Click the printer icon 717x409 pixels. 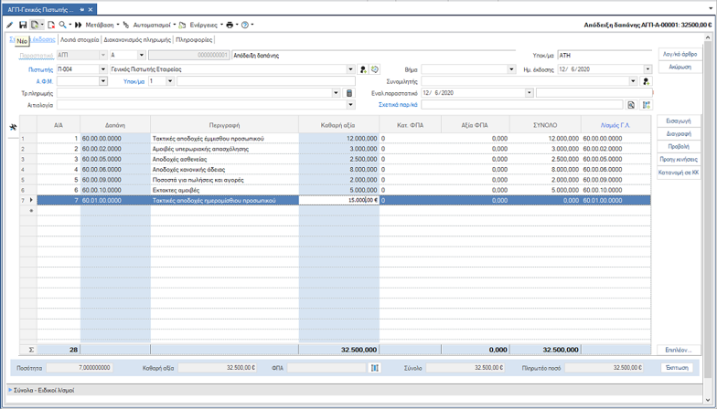click(230, 25)
